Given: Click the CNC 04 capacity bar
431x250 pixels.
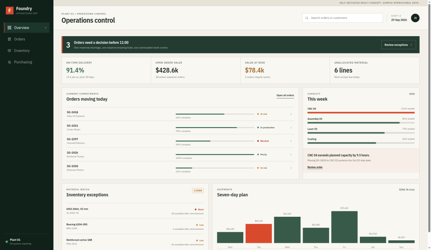Looking at the screenshot, I should pos(361,113).
